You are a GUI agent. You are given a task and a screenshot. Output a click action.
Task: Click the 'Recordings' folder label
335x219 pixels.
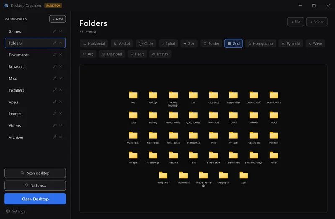click(153, 163)
